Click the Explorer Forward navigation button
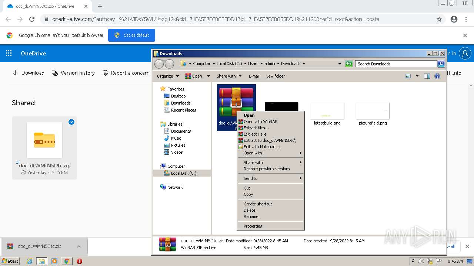The height and width of the screenshot is (266, 474). click(169, 64)
